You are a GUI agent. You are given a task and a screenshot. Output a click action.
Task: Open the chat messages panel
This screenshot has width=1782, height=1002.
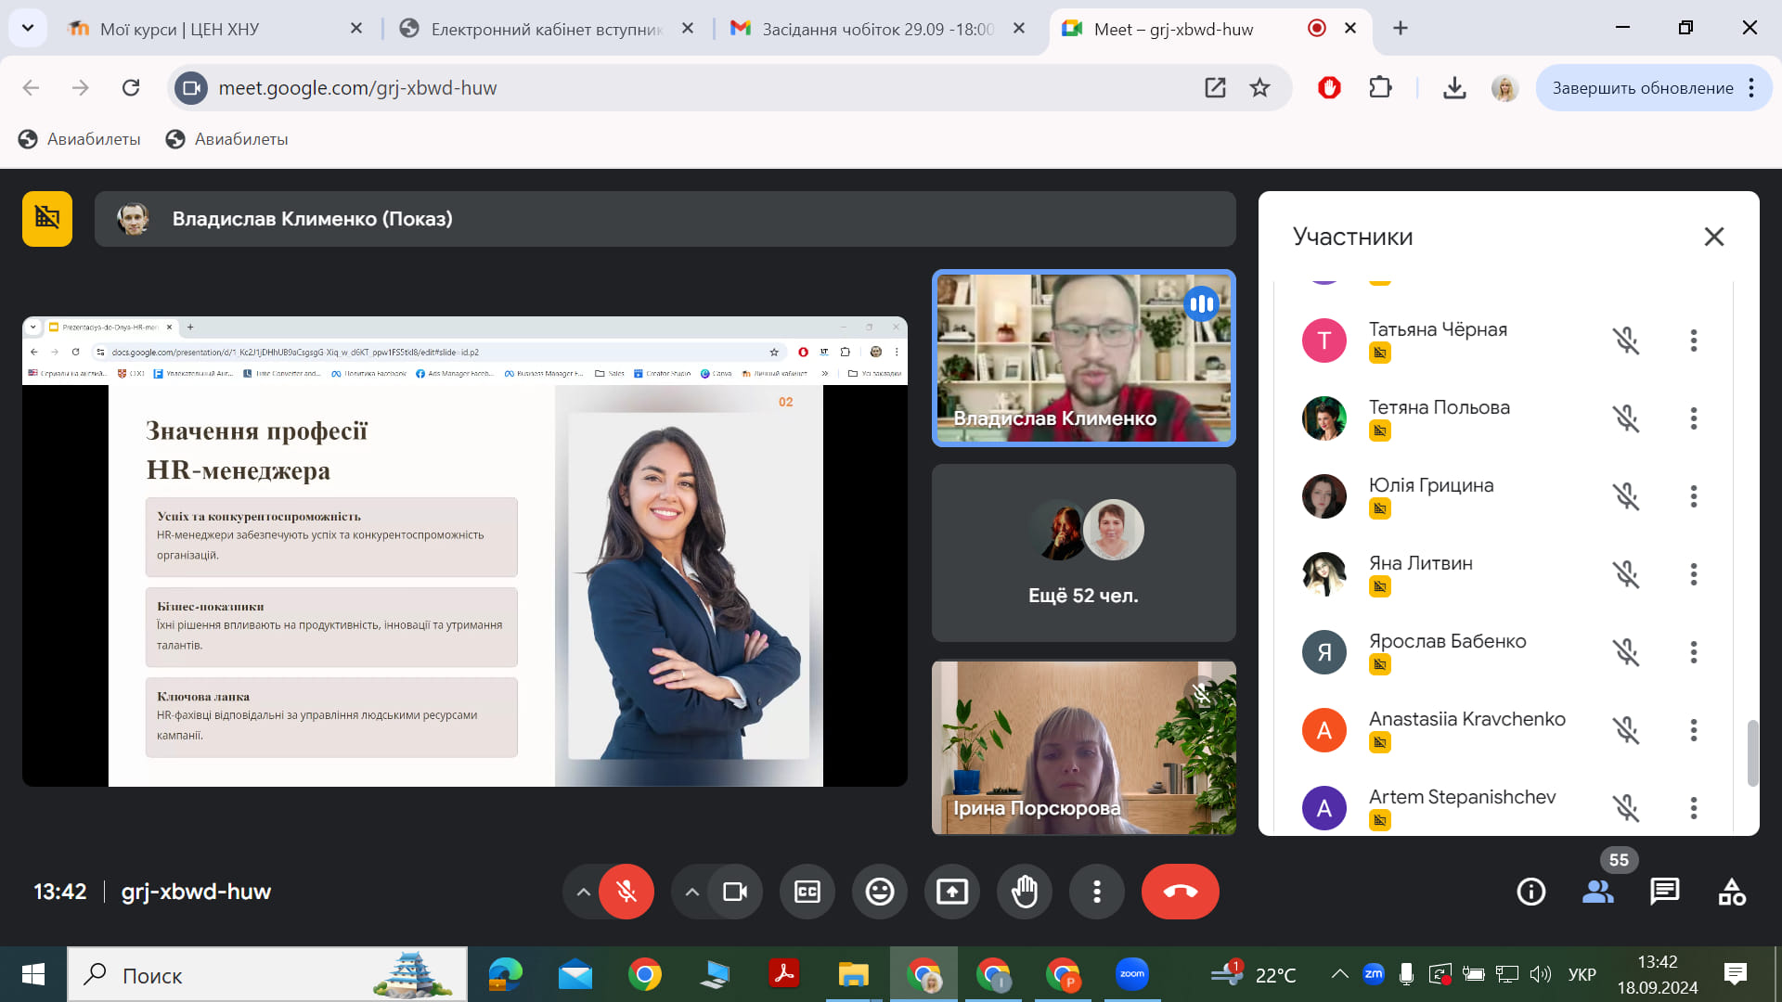pyautogui.click(x=1664, y=892)
